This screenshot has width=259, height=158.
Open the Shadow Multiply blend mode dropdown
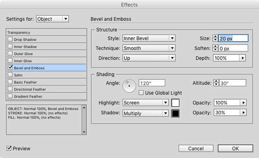(x=145, y=113)
